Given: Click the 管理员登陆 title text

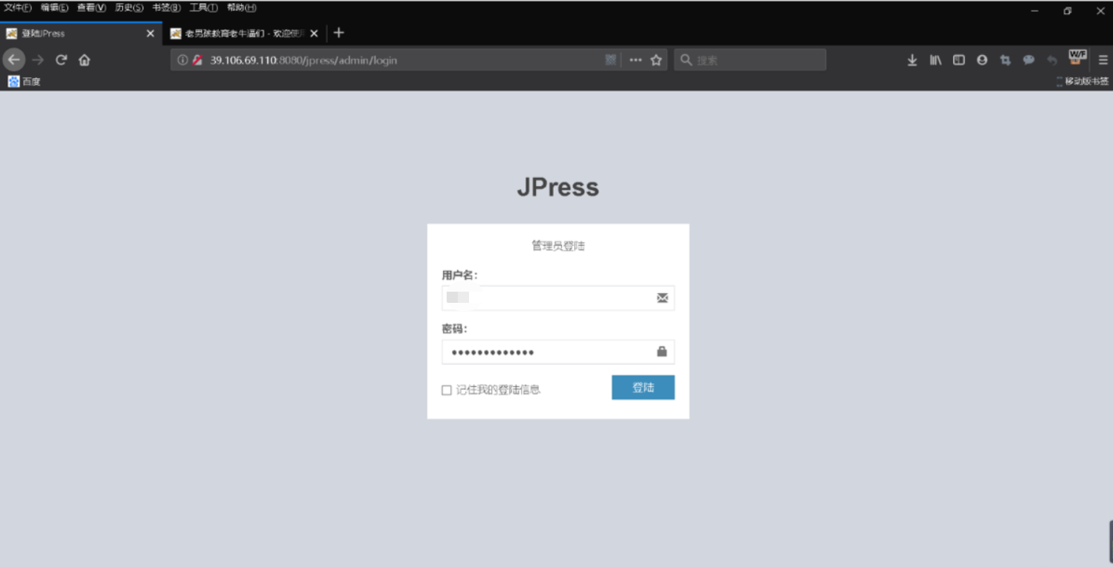Looking at the screenshot, I should coord(558,246).
